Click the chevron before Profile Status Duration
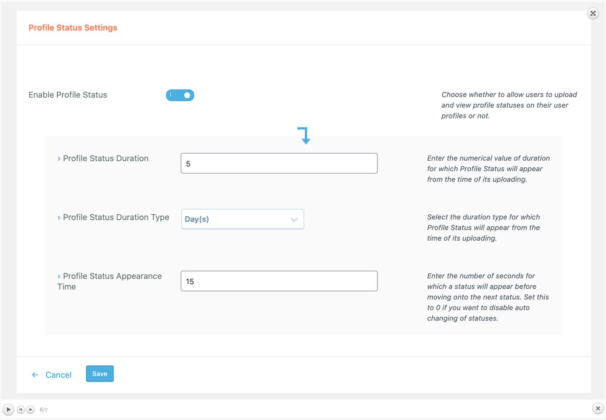 [59, 159]
